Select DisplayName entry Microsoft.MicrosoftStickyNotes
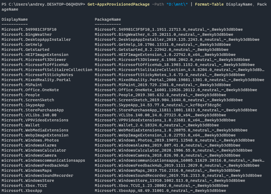 coord(37,75)
